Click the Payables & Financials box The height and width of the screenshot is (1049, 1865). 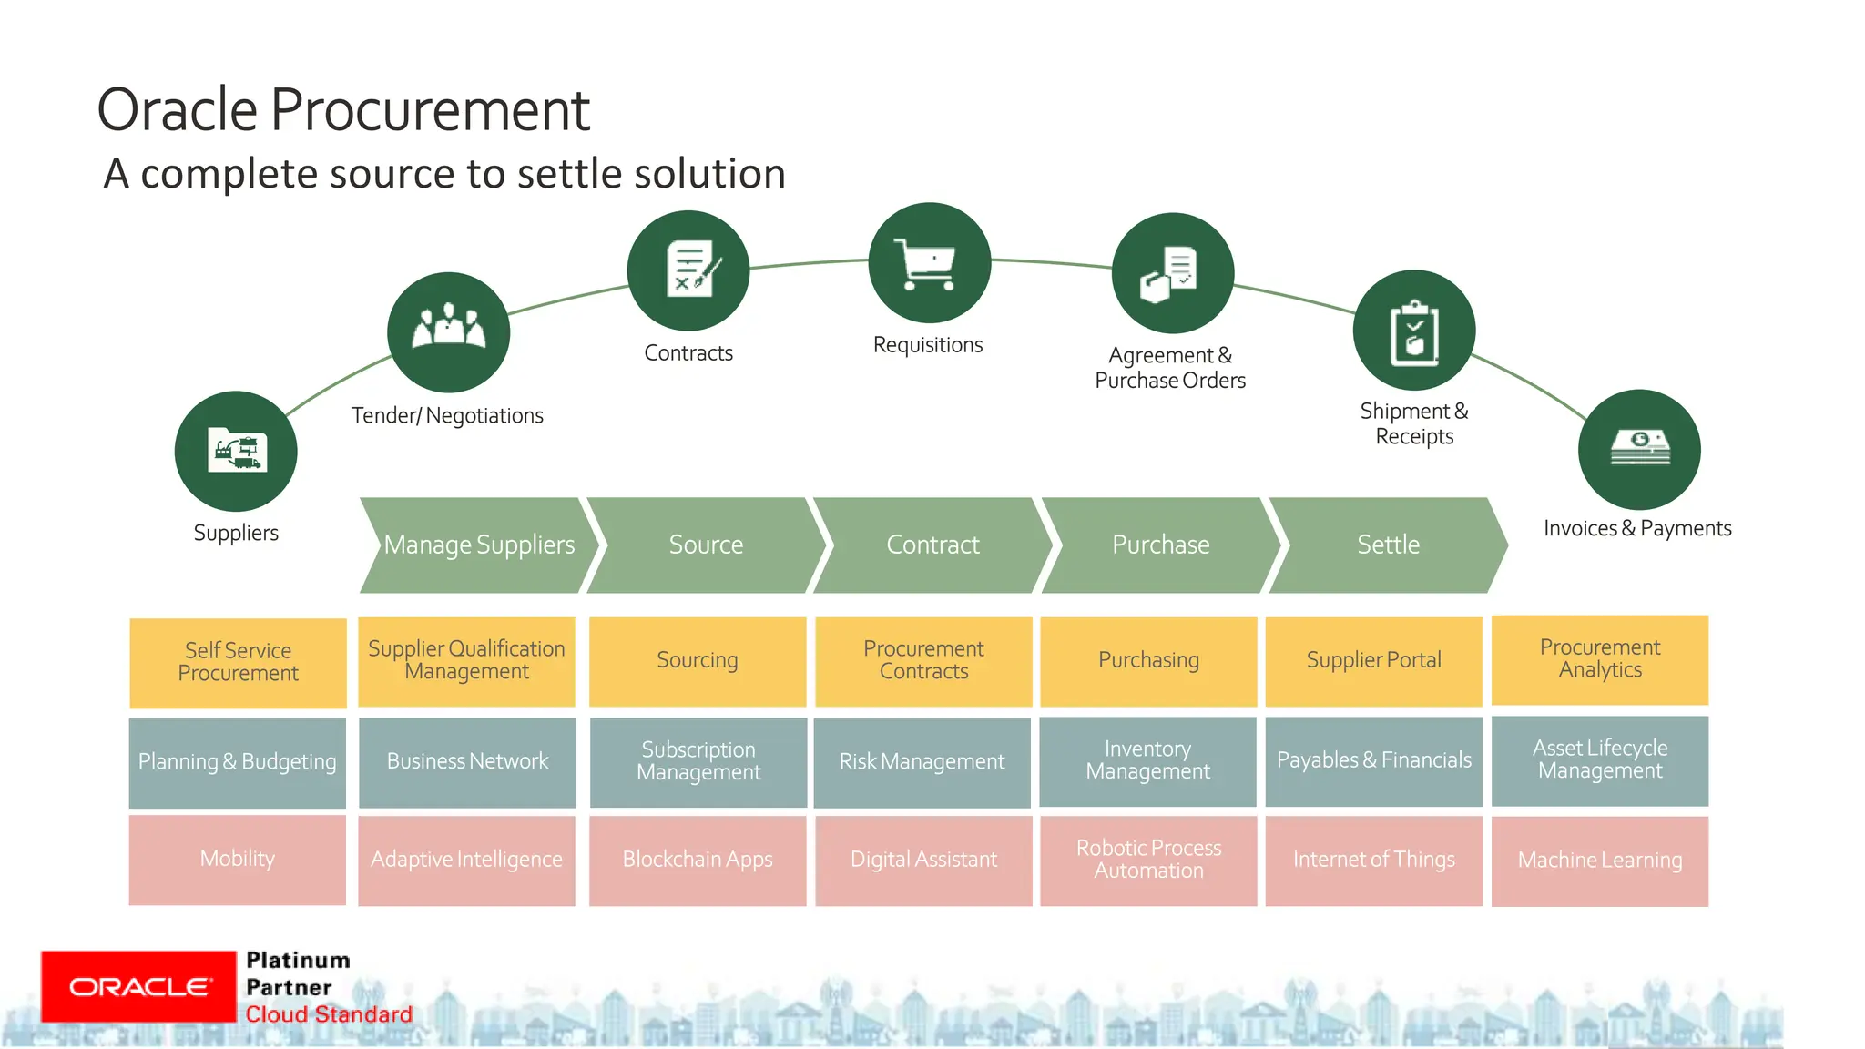(1373, 760)
